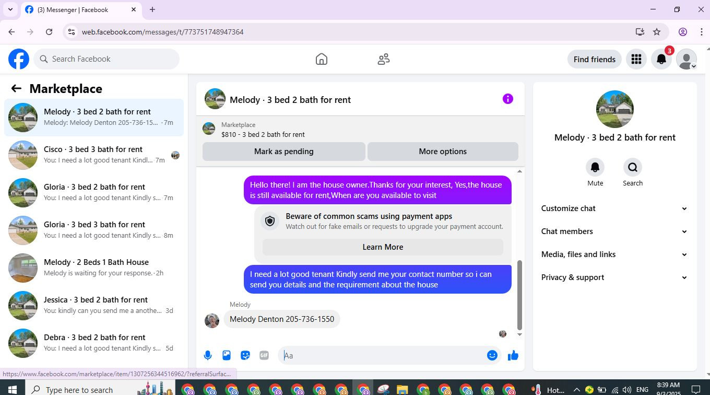Screen dimensions: 710x395
Task: Click the voice clip microphone icon
Action: click(208, 355)
